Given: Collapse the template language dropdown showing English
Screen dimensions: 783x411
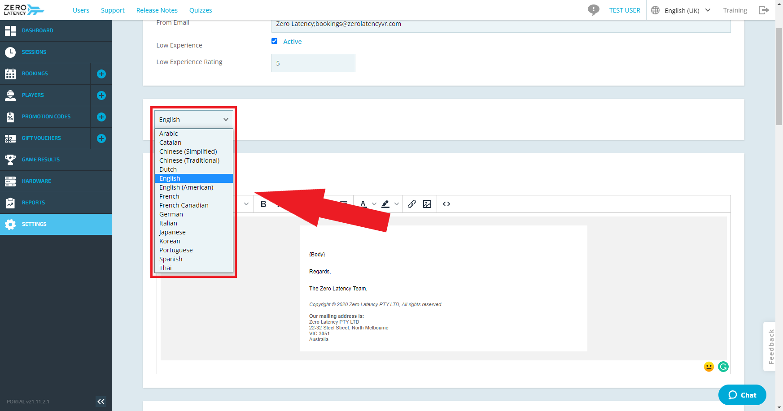Looking at the screenshot, I should pyautogui.click(x=194, y=120).
